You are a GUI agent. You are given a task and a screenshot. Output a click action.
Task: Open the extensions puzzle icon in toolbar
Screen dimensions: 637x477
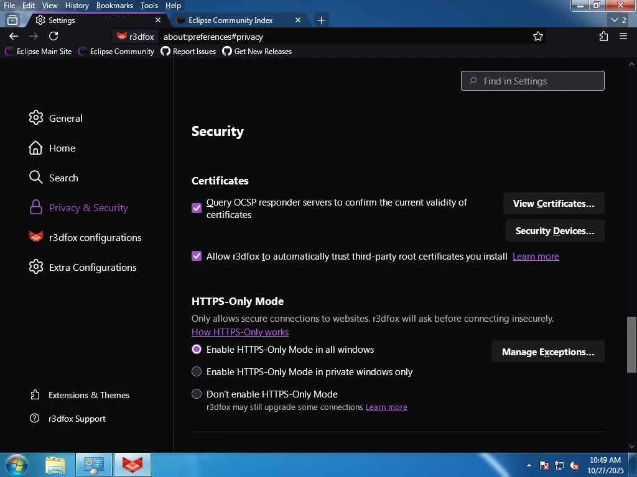point(603,37)
